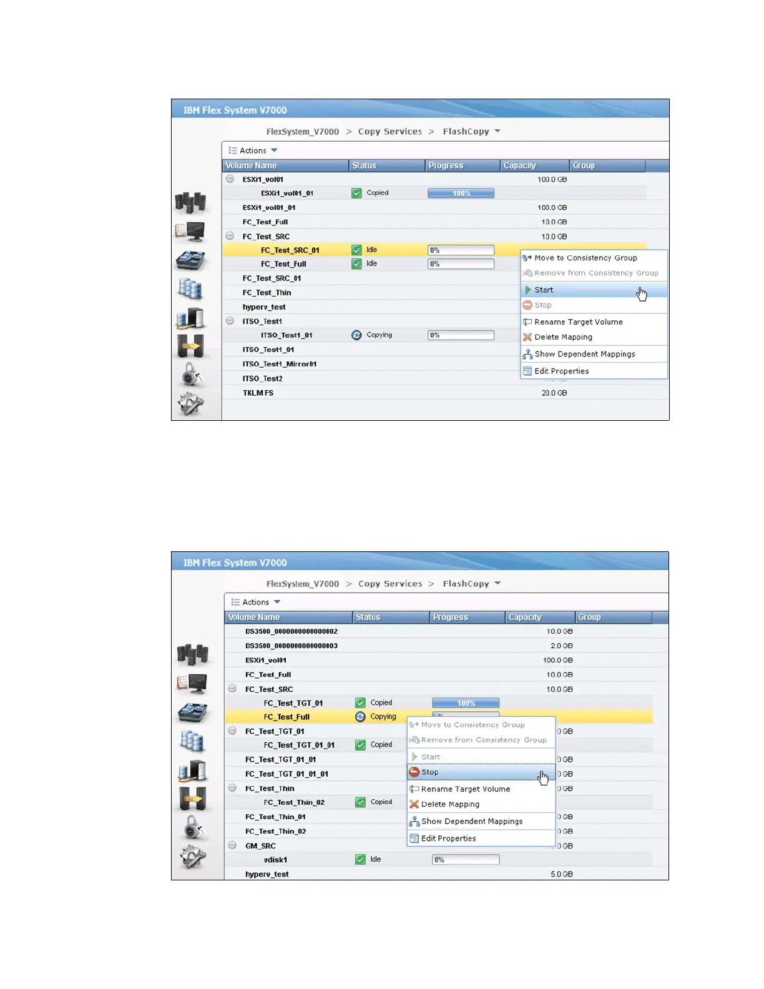Click Hosts icon in bottom screenshot sidebar

[x=193, y=771]
